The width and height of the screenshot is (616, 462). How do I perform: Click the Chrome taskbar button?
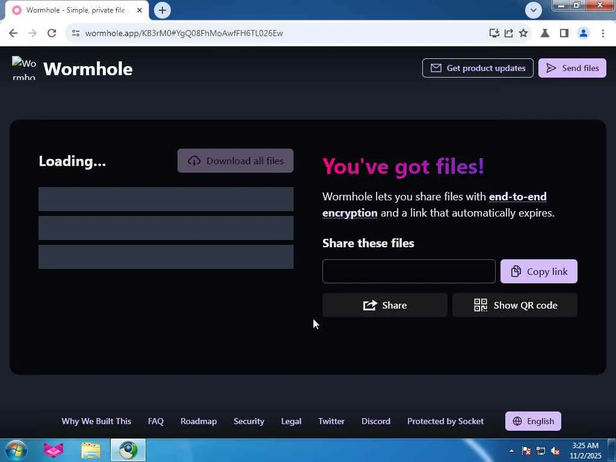128,450
